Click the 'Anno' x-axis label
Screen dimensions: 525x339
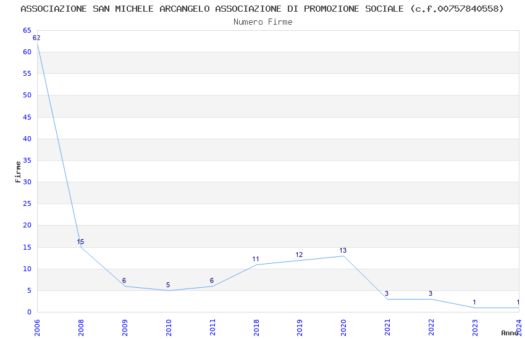[510, 333]
